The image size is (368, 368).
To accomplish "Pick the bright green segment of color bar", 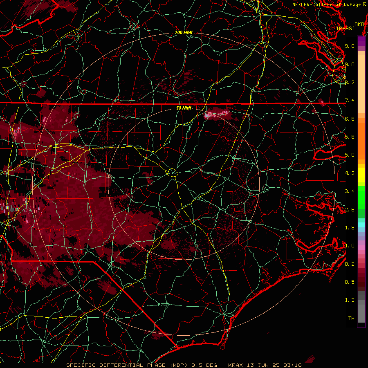I will click(361, 197).
